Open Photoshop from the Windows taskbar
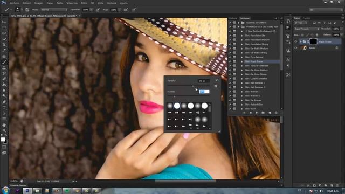The height and width of the screenshot is (194, 345). pos(27,191)
